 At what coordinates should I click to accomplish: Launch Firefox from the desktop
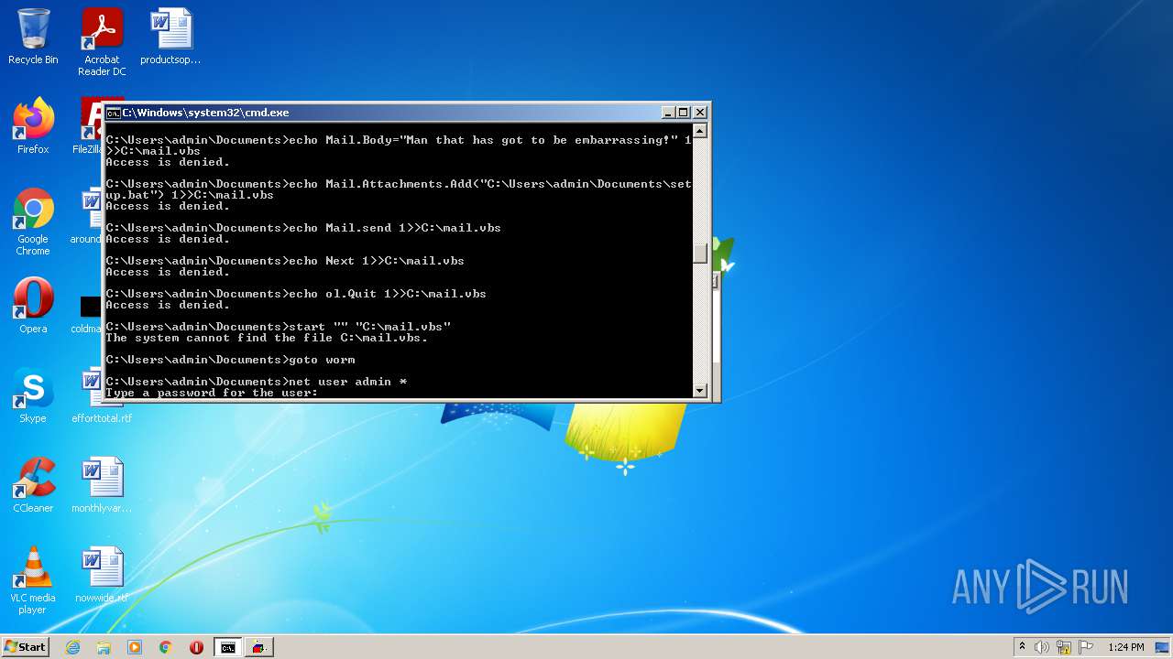pyautogui.click(x=33, y=125)
